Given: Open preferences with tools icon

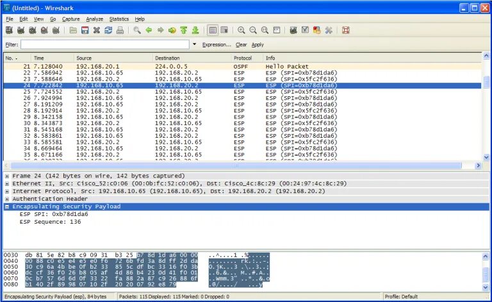Looking at the screenshot, I should tap(329, 30).
